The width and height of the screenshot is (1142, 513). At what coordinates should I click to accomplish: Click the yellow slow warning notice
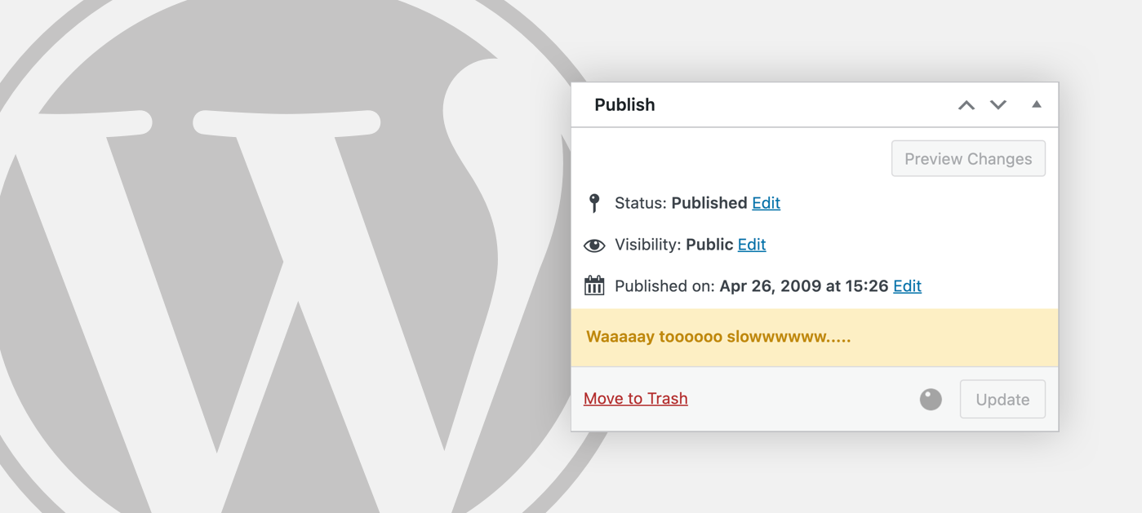pos(815,338)
